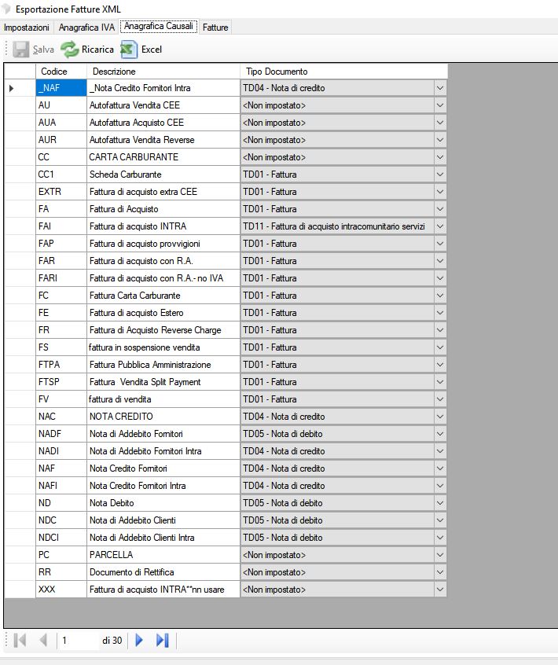Open document type dropdown for NOTA CREDITO
This screenshot has height=665, width=558.
pyautogui.click(x=439, y=417)
